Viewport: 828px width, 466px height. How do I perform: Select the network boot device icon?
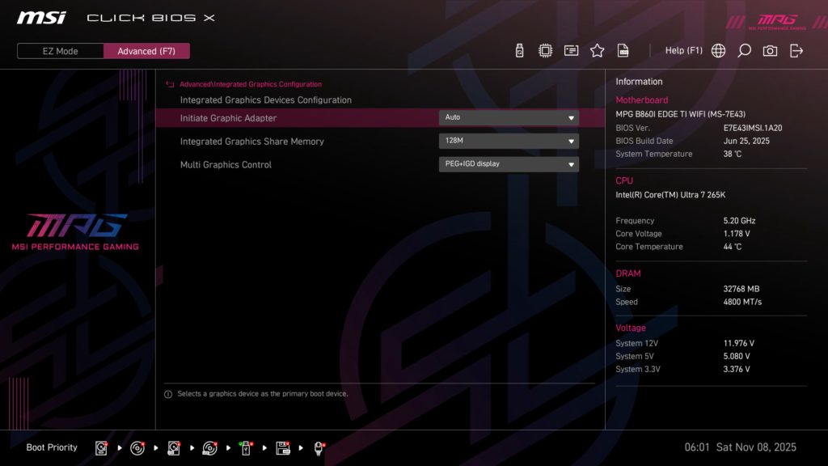pos(318,447)
